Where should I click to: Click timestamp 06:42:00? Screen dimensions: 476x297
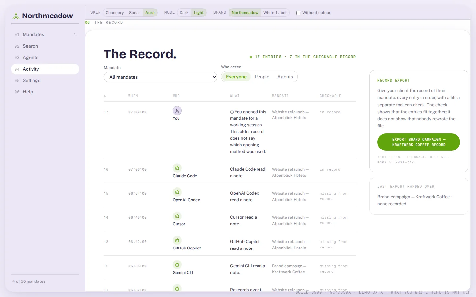[x=138, y=242]
